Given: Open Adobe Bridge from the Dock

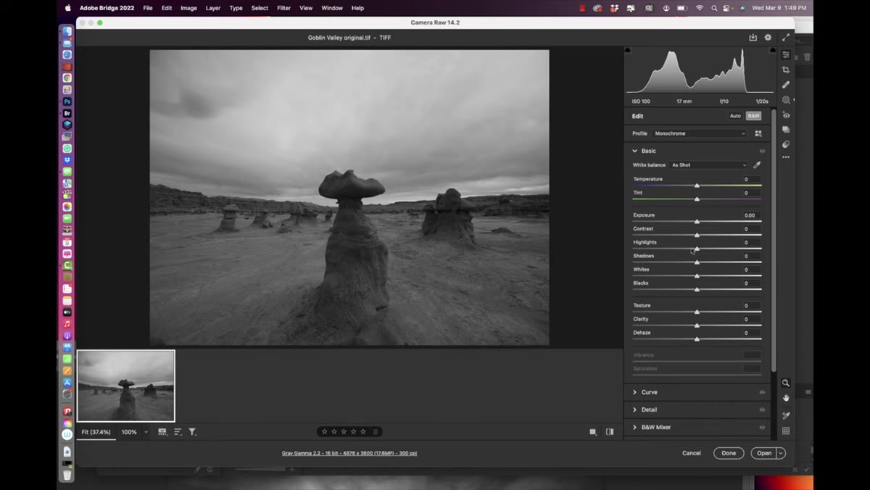Looking at the screenshot, I should [x=67, y=113].
